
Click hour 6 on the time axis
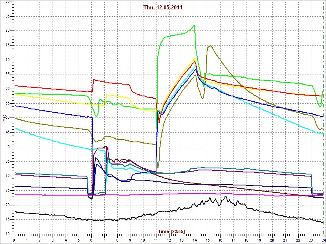tap(91, 240)
